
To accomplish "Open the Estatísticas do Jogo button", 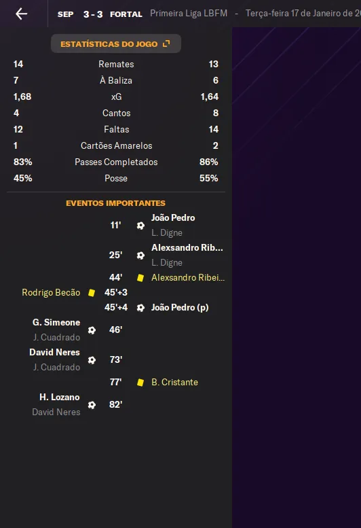I will point(116,43).
